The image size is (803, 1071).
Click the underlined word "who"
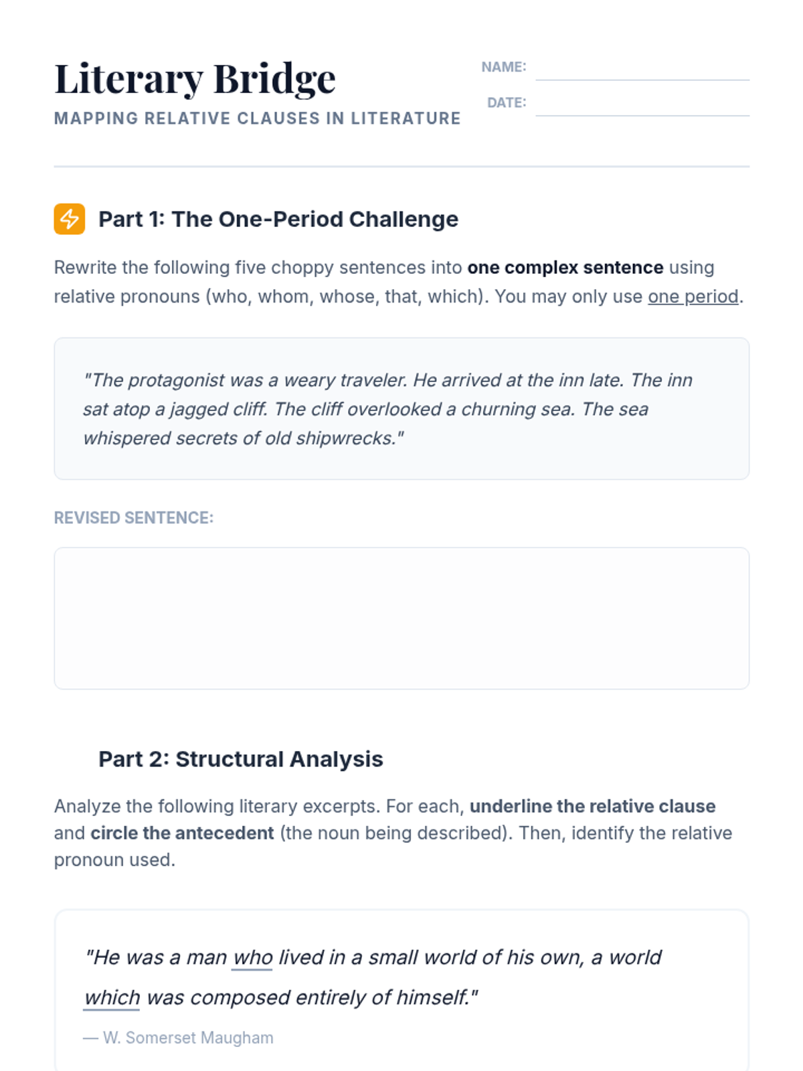(x=252, y=958)
